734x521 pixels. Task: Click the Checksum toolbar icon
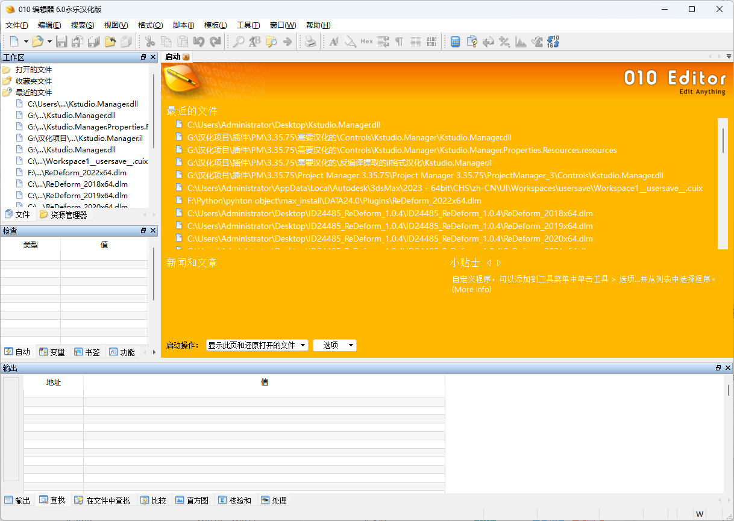pos(537,42)
